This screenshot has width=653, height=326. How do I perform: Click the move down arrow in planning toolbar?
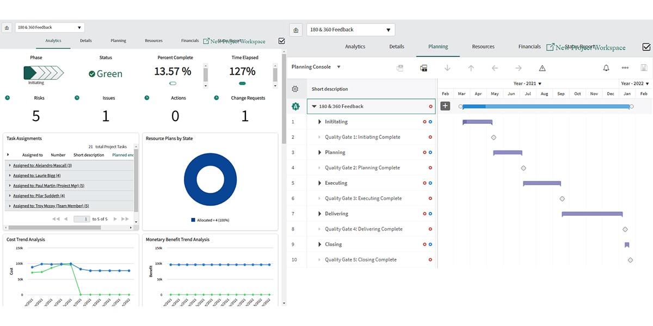point(447,68)
